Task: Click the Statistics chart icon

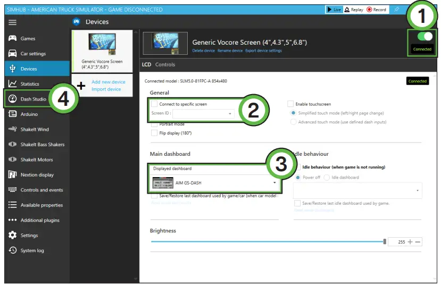Action: click(12, 84)
